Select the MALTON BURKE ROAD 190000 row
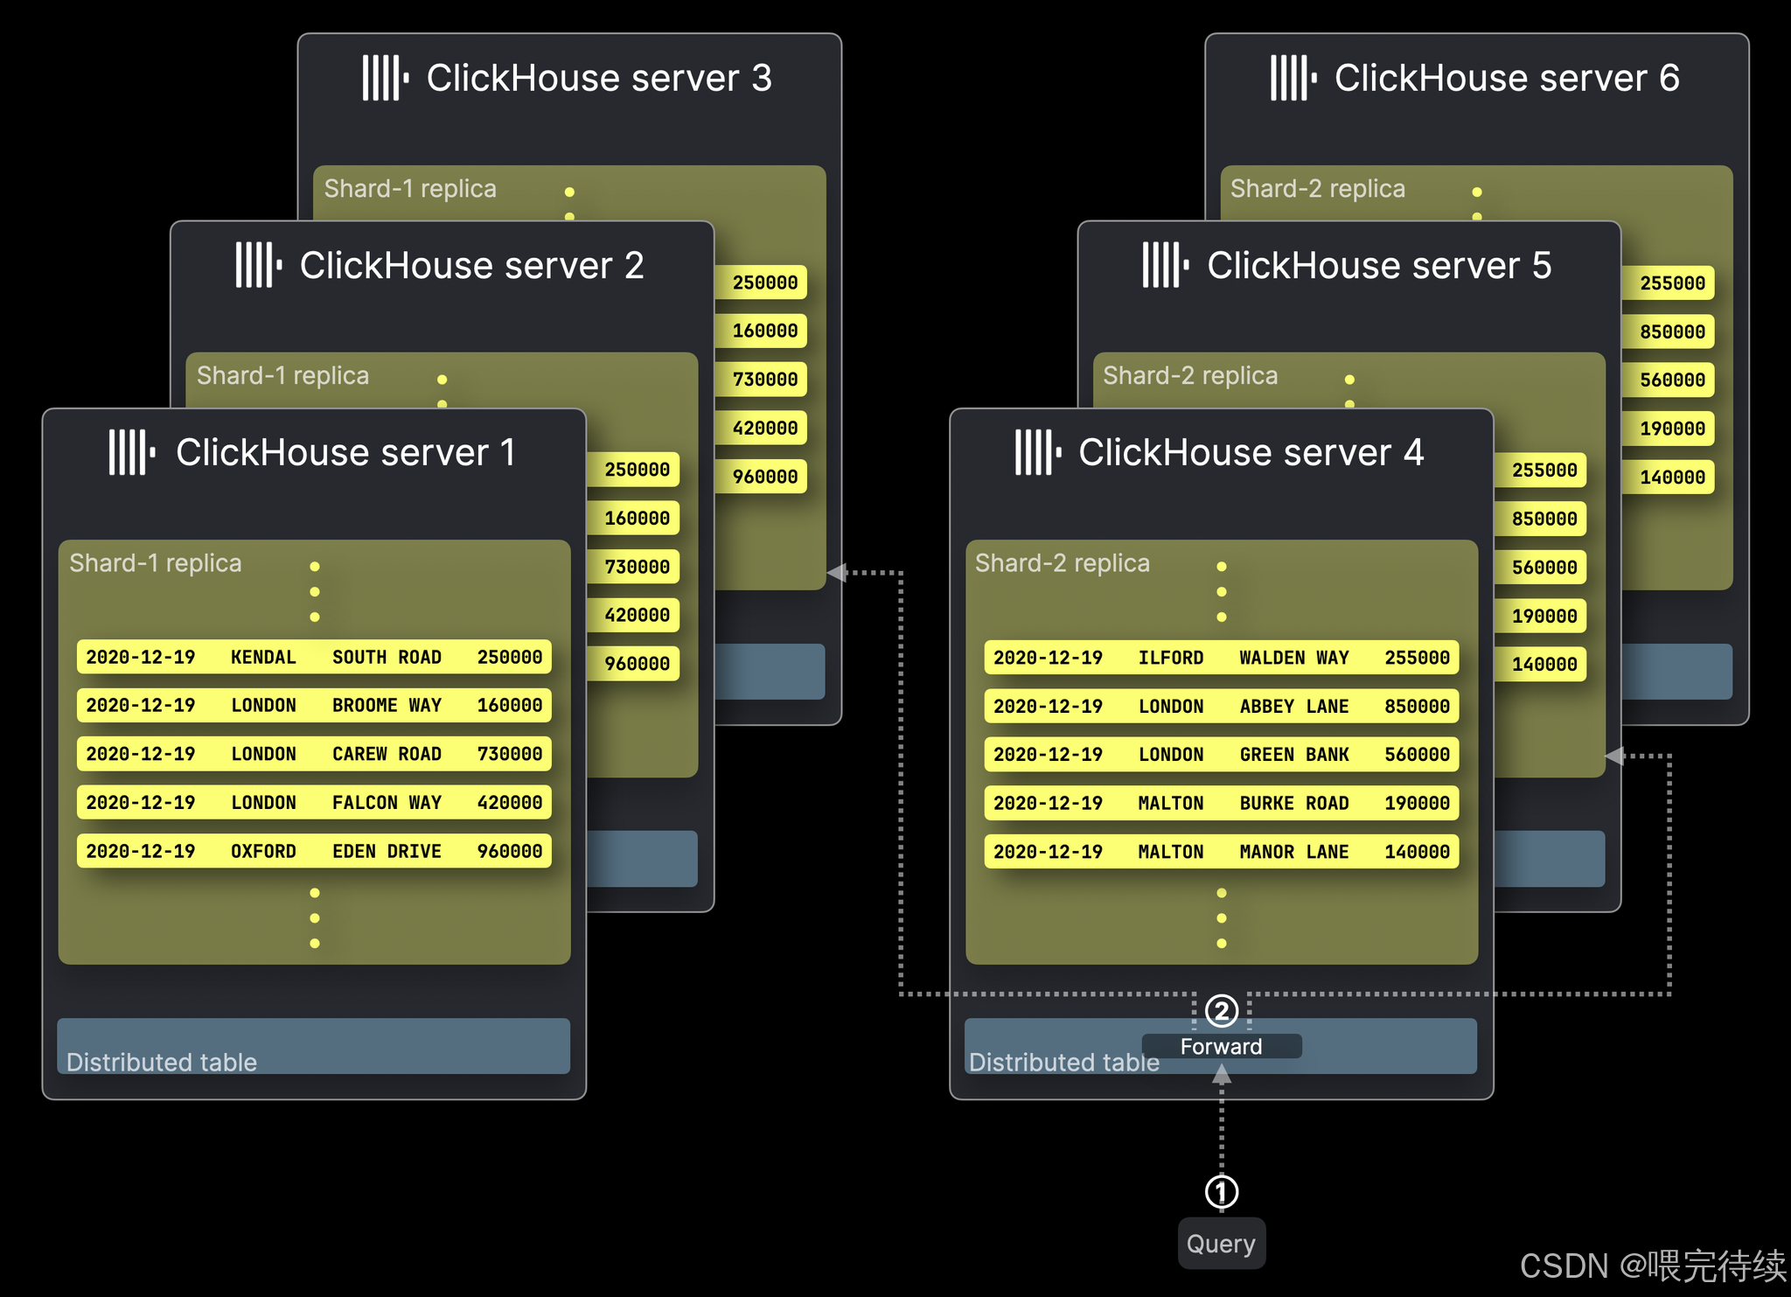1791x1297 pixels. click(x=1222, y=803)
